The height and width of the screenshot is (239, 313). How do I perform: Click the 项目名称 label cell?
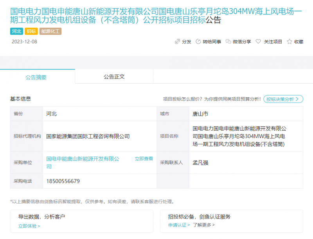(x=173, y=136)
